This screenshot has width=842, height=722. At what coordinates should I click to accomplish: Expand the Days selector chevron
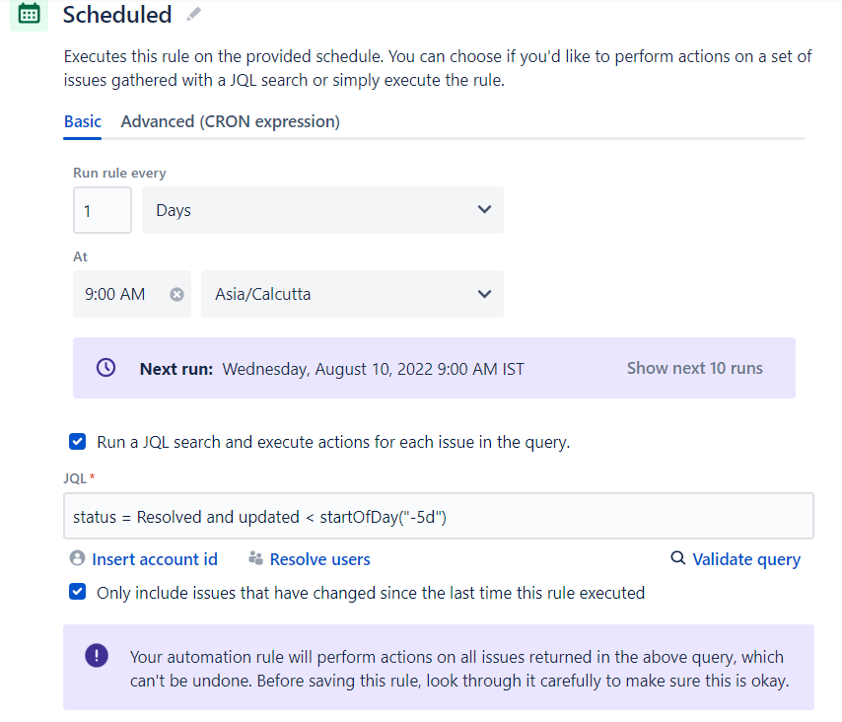click(484, 209)
